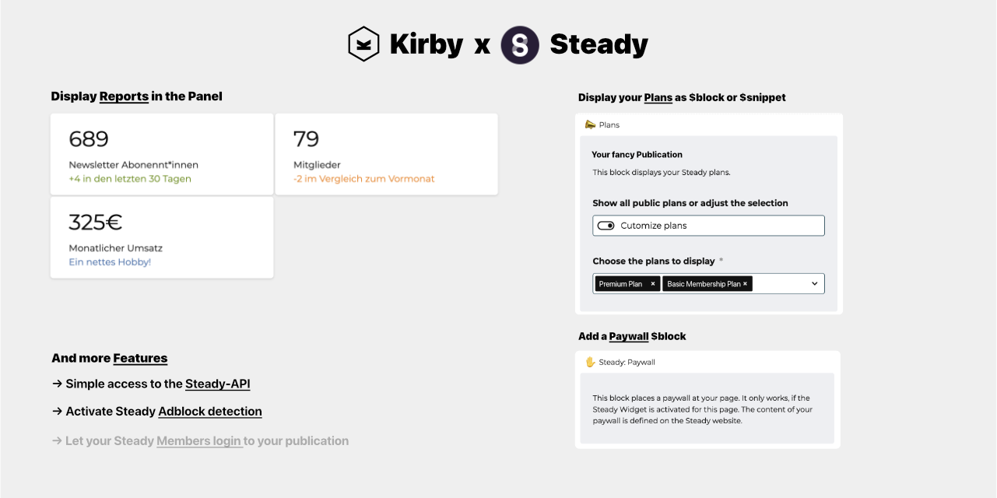Click the Mitglieder report card
The width and height of the screenshot is (997, 498).
(x=386, y=153)
